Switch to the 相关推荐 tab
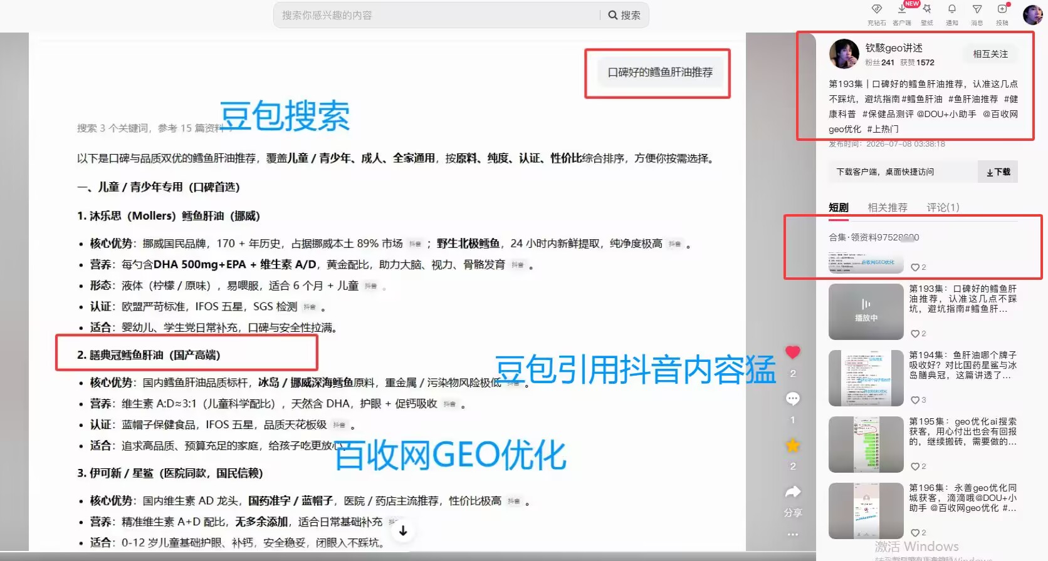Image resolution: width=1048 pixels, height=561 pixels. tap(888, 208)
